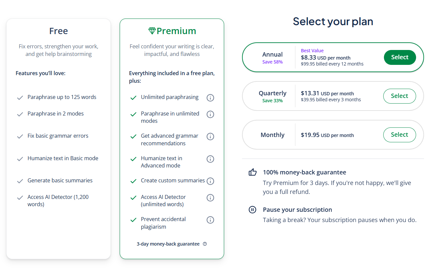
Task: Click the thumbs-up money-back guarantee icon
Action: coord(253,172)
